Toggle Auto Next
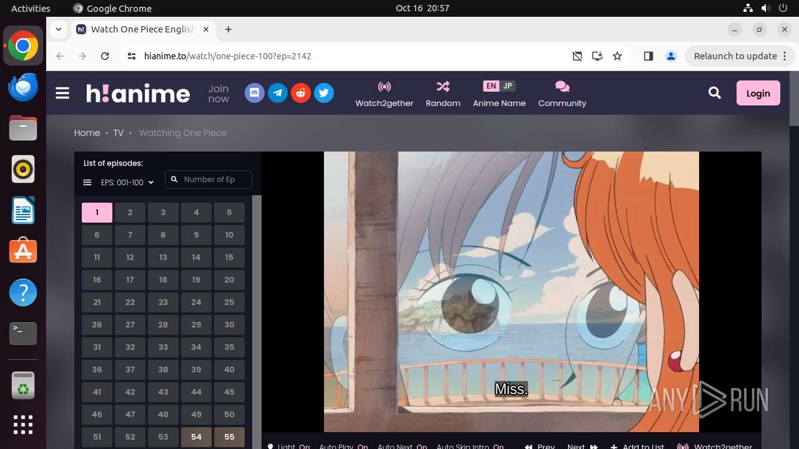 point(402,447)
